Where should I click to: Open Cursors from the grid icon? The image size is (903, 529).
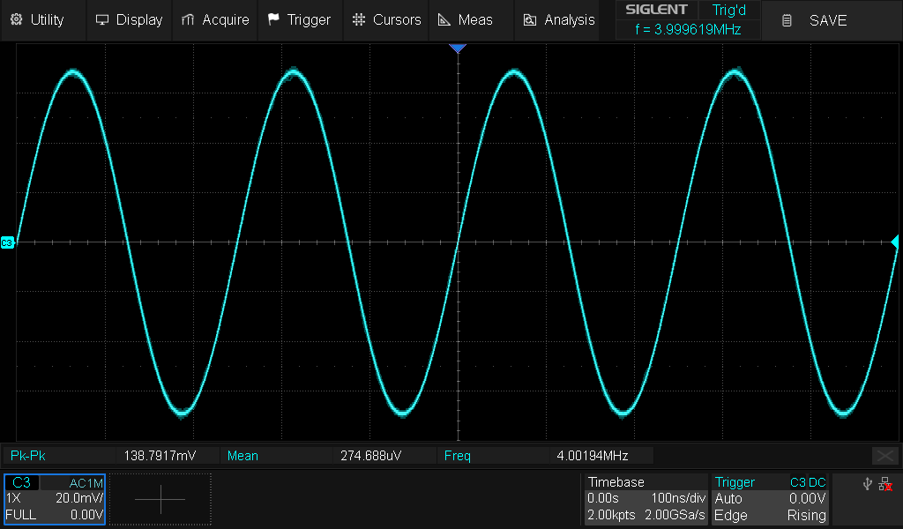tap(357, 19)
